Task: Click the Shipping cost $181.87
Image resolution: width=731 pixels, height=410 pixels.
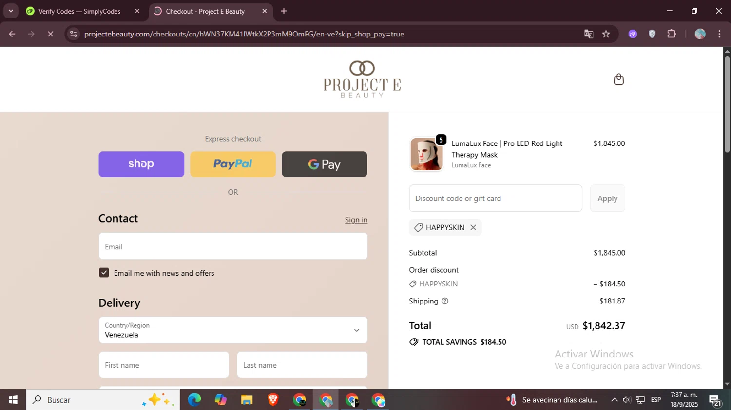Action: click(612, 301)
